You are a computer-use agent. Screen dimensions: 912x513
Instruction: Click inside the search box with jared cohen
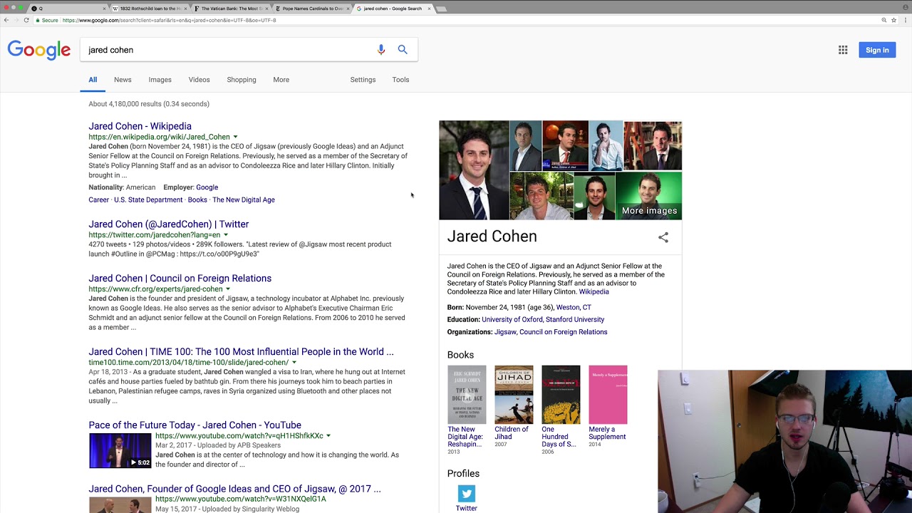click(x=228, y=50)
